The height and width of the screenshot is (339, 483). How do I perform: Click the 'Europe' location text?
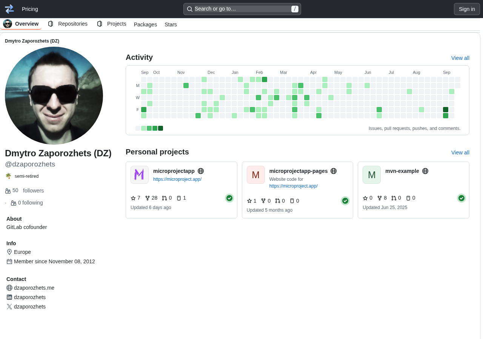(23, 252)
